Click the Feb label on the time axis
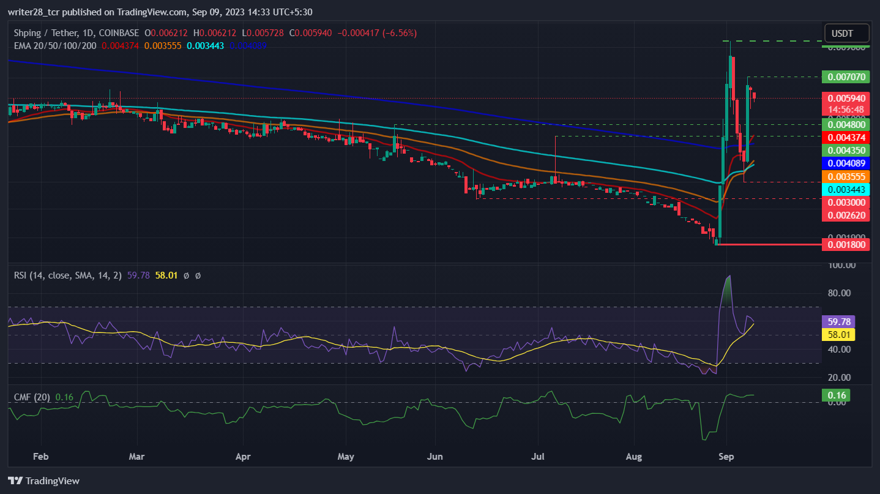 (42, 457)
